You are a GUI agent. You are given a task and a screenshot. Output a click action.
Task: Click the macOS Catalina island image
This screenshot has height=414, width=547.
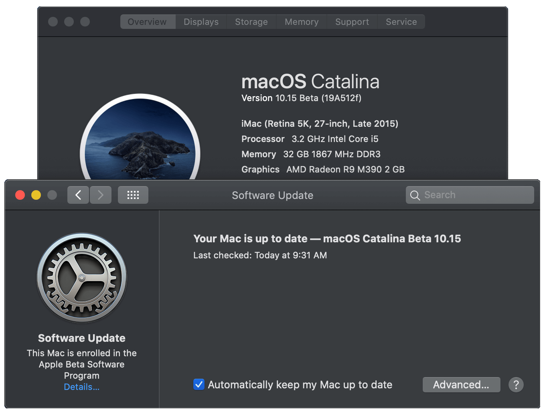click(x=140, y=140)
